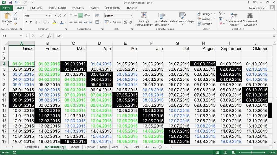Open the FORMELN ribbon tab
This screenshot has width=277, height=155.
coord(78,8)
